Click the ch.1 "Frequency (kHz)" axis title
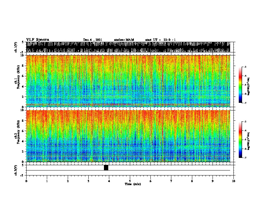Viewport: 263px width, 203px height. [18, 77]
